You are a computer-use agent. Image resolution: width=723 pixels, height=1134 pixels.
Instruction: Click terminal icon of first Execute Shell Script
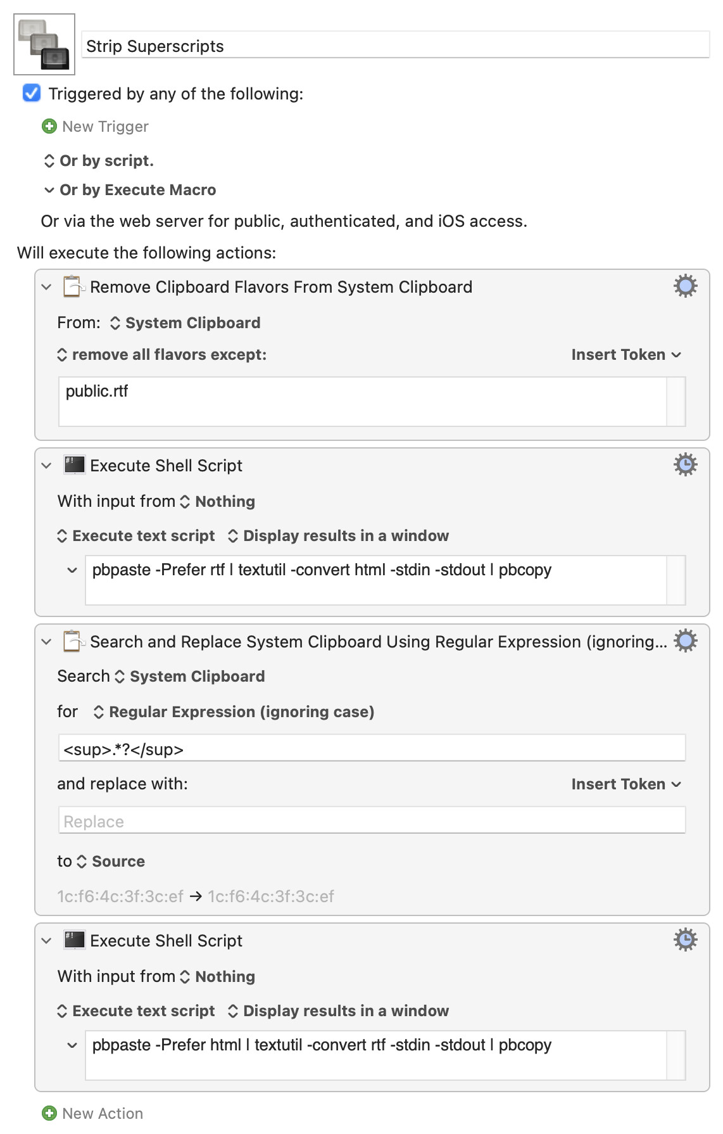point(74,465)
